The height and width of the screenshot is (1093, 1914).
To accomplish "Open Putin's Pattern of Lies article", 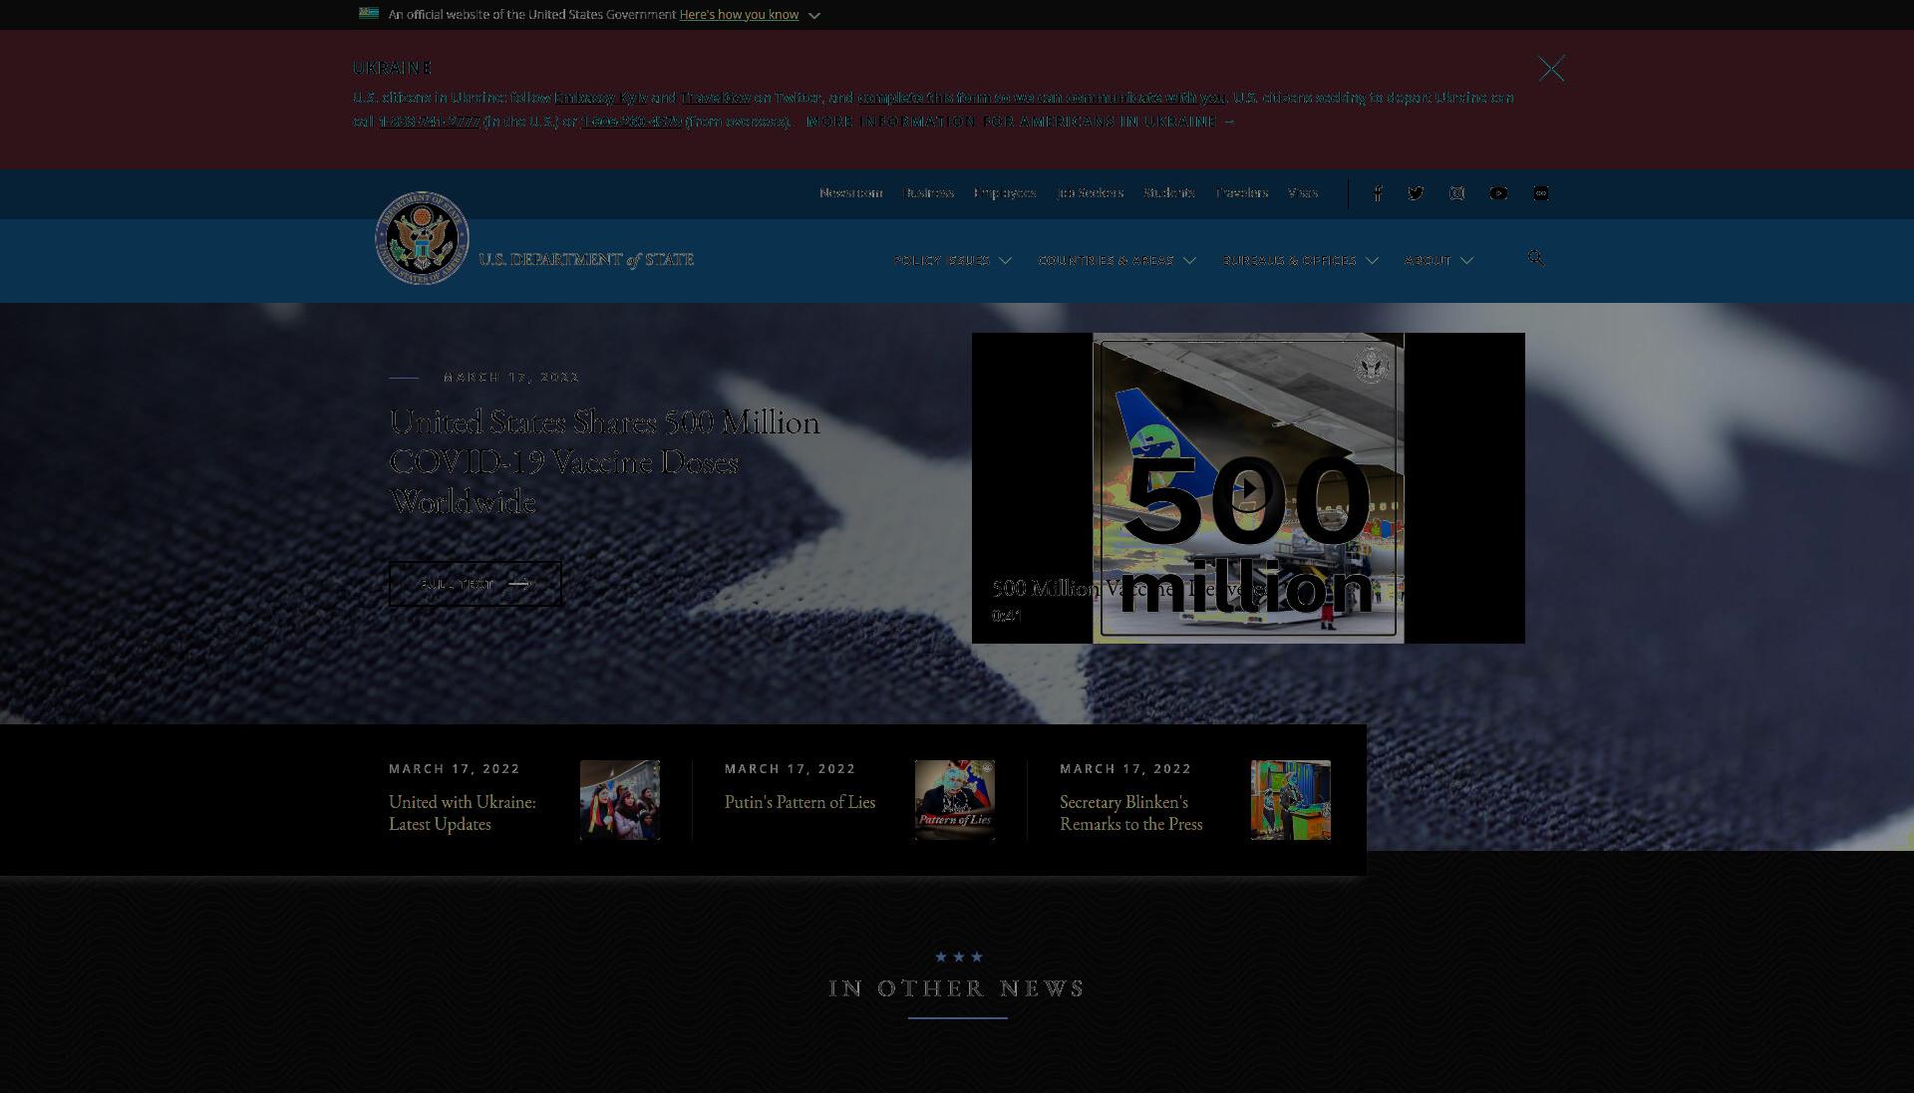I will (799, 802).
